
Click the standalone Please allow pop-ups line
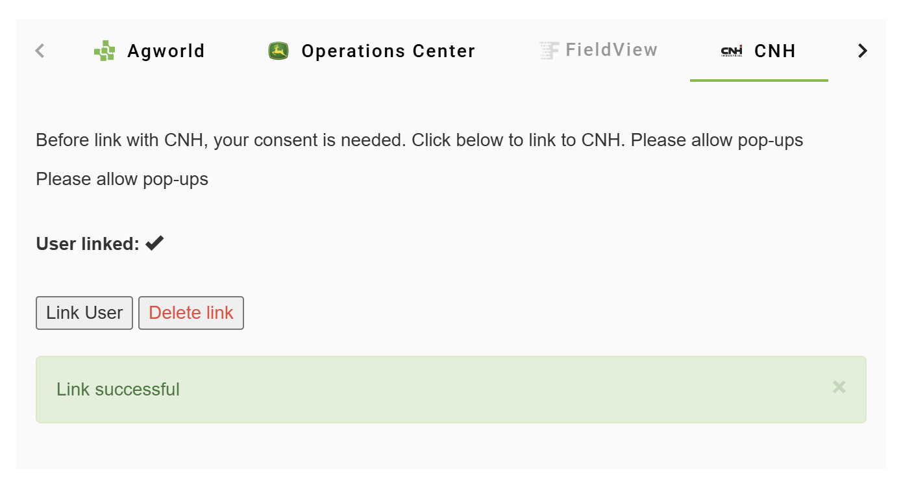122,179
